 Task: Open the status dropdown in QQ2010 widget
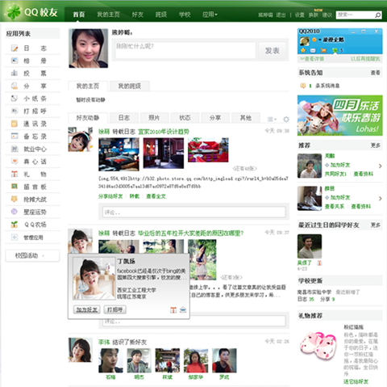coord(320,40)
